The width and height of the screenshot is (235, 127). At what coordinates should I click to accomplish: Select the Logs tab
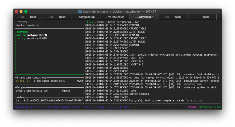coord(90,22)
